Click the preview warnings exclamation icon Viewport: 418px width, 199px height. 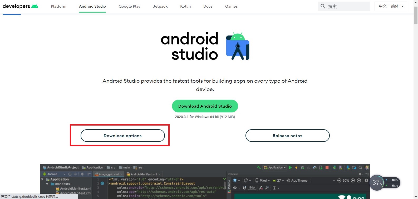click(366, 181)
